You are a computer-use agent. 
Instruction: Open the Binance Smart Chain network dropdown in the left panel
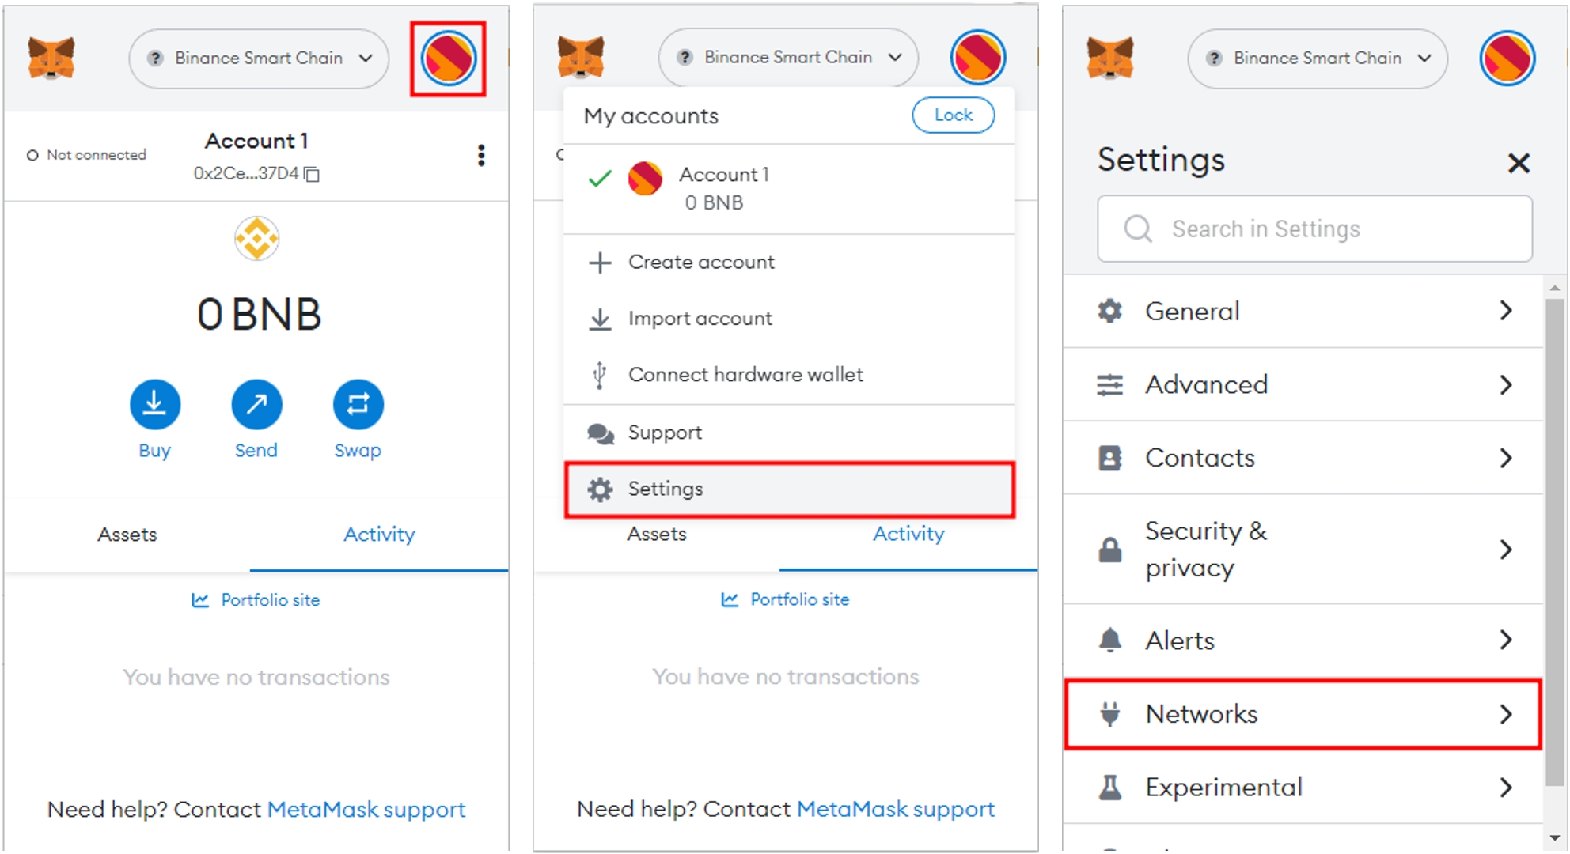tap(259, 59)
